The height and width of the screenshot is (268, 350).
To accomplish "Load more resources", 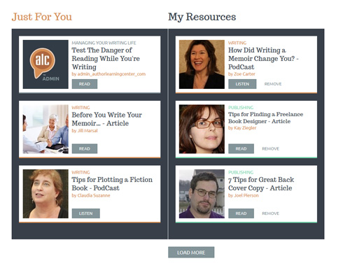I will pos(191,253).
